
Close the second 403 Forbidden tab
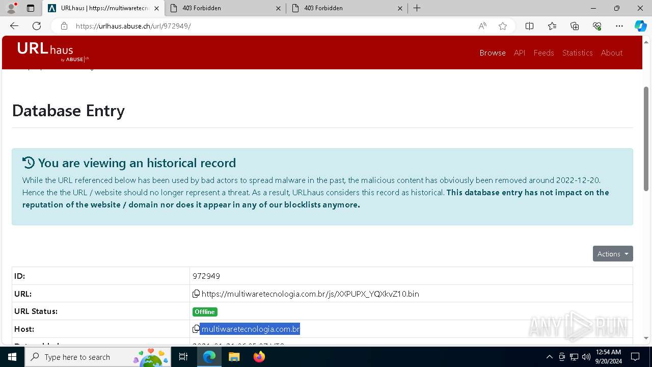click(400, 8)
